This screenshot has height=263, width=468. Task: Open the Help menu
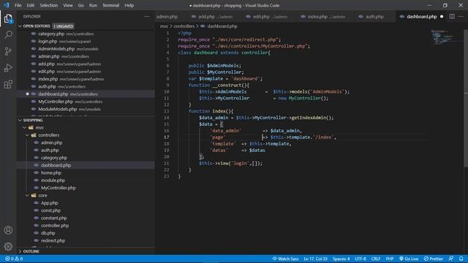129,5
